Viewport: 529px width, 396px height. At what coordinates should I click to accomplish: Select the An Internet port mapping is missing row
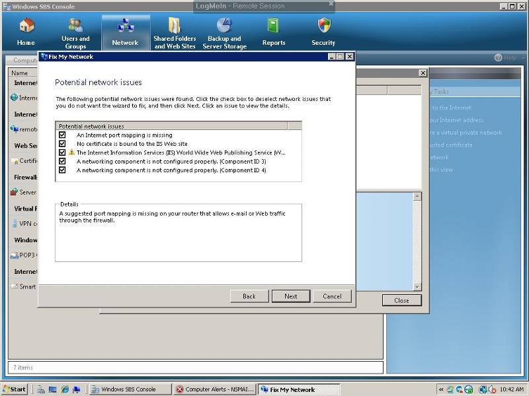(179, 135)
